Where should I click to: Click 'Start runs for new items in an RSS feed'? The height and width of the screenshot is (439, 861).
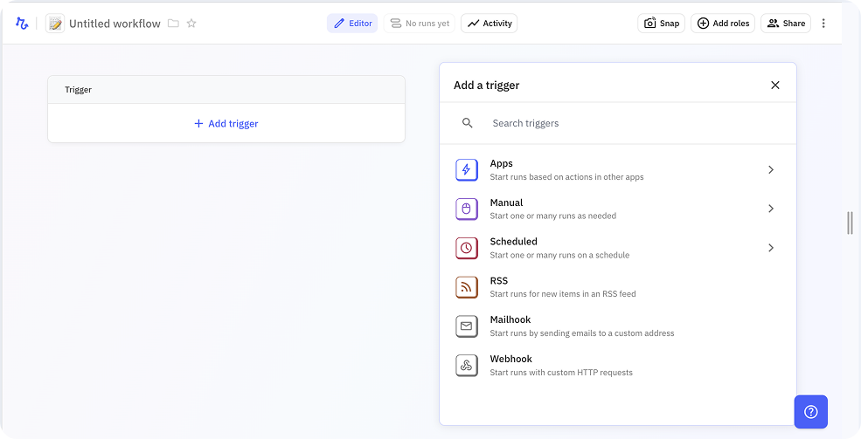(x=563, y=294)
